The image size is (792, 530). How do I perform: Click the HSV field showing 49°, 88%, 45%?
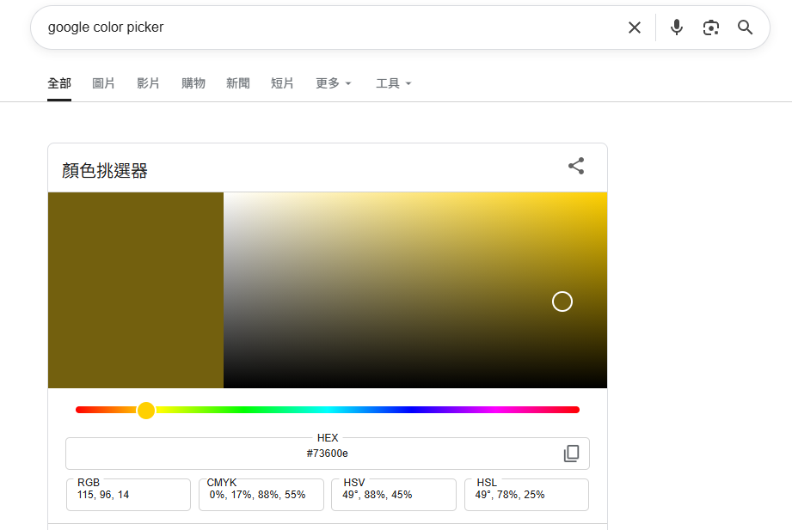(394, 495)
